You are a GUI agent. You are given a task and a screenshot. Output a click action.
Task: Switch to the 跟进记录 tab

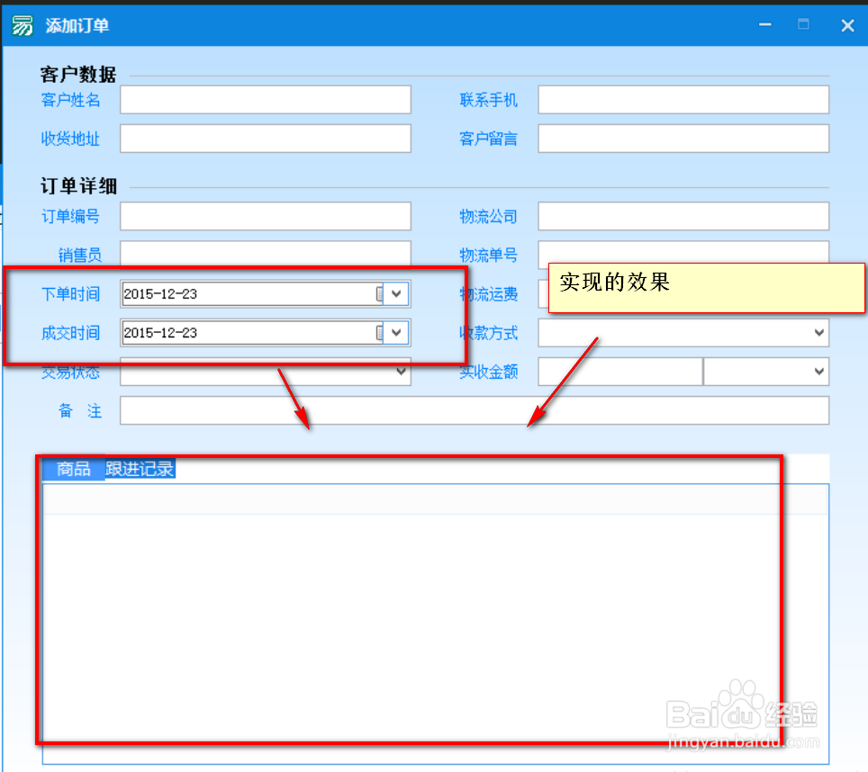[x=140, y=469]
